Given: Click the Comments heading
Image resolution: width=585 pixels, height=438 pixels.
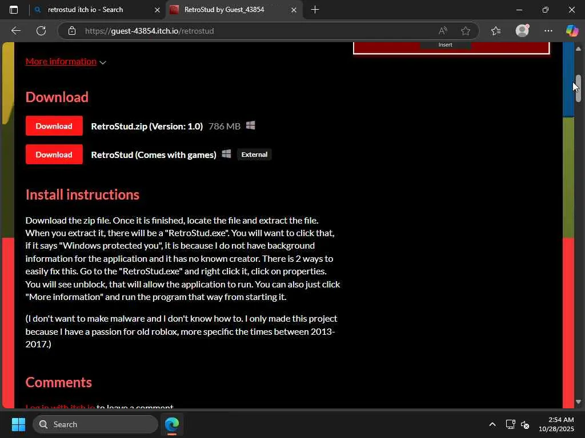Looking at the screenshot, I should coord(59,383).
